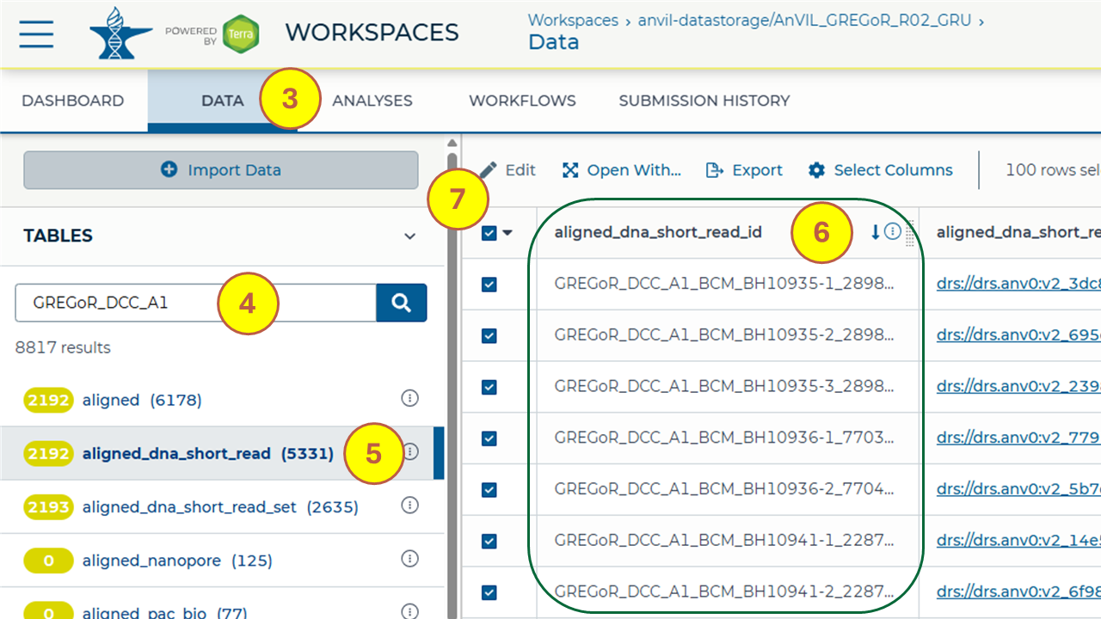
Task: Switch to the DATA tab
Action: pyautogui.click(x=223, y=101)
